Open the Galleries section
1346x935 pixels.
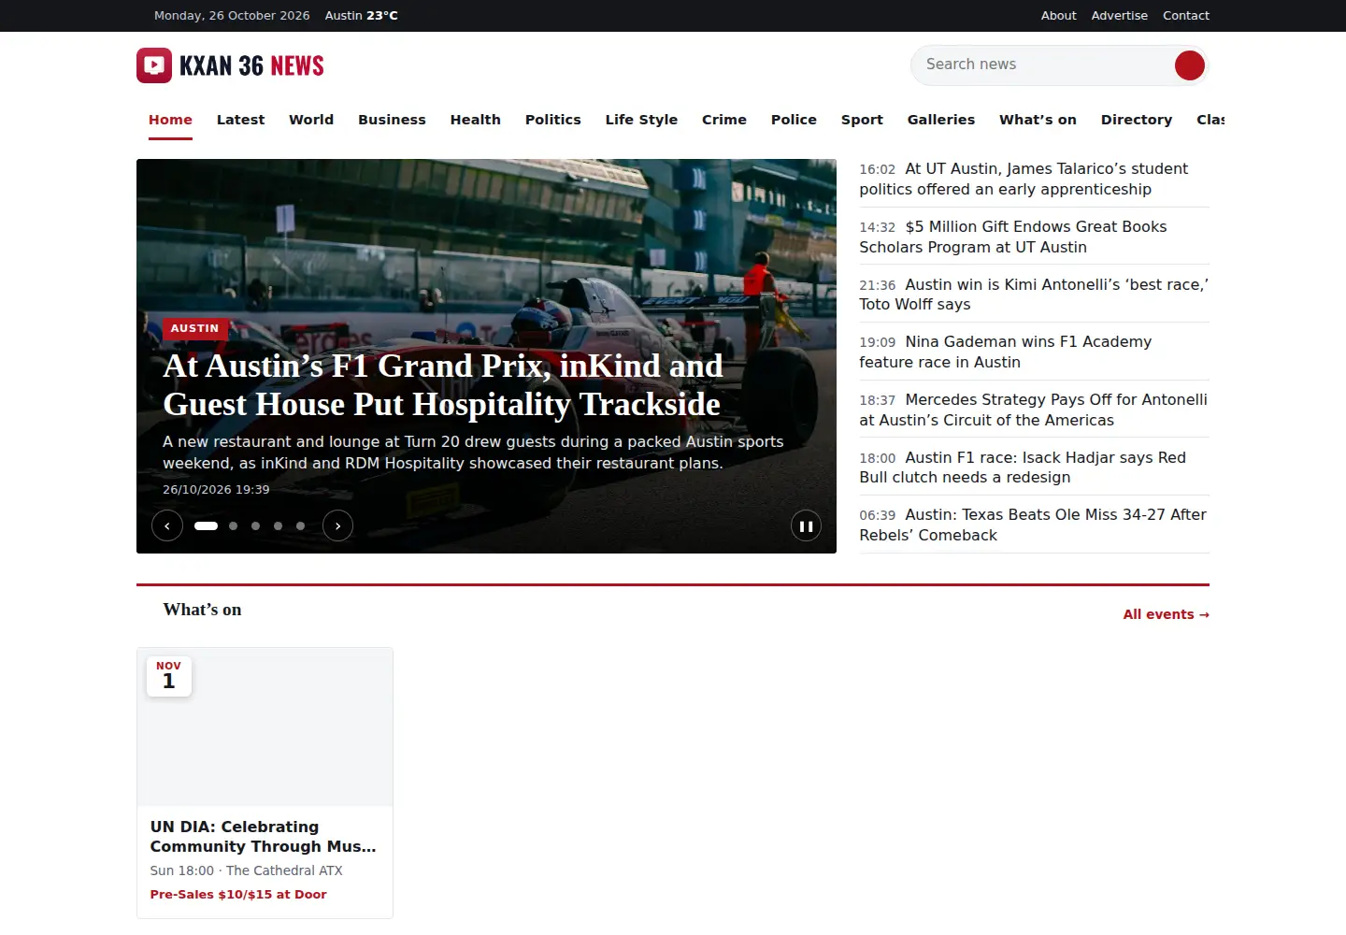pos(941,120)
